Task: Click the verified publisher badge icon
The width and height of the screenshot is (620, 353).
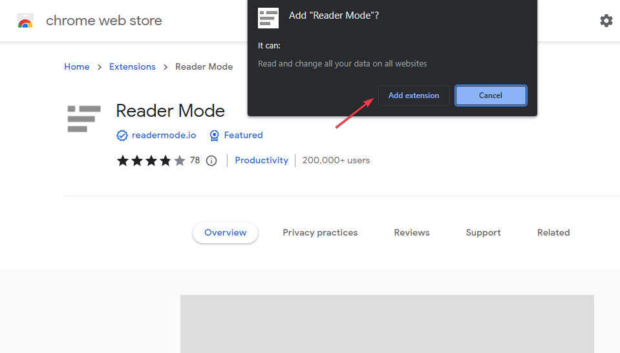Action: pyautogui.click(x=122, y=136)
